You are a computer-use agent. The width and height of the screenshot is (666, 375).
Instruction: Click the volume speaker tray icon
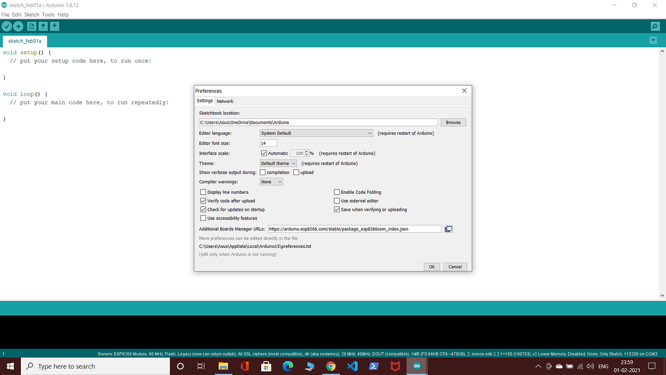[x=590, y=366]
